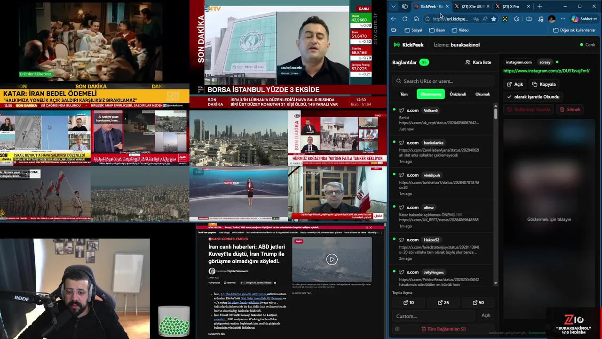The image size is (602, 339).
Task: Expand the Sosyal bookmarks folder
Action: click(x=413, y=30)
